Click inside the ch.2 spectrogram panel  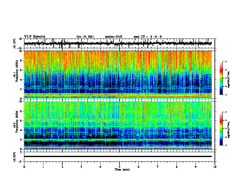[118, 125]
